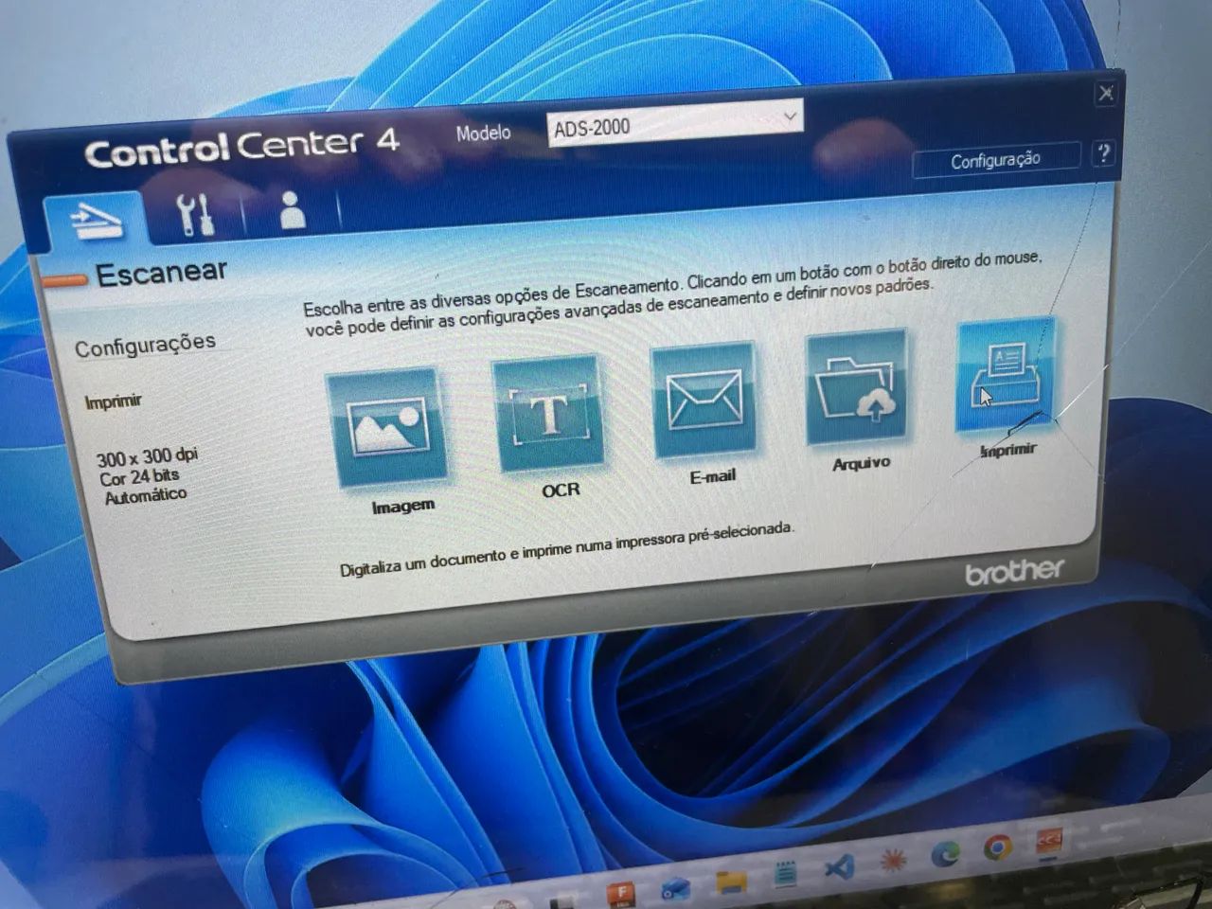
Task: Click the 'Automático' setting text
Action: 145,495
